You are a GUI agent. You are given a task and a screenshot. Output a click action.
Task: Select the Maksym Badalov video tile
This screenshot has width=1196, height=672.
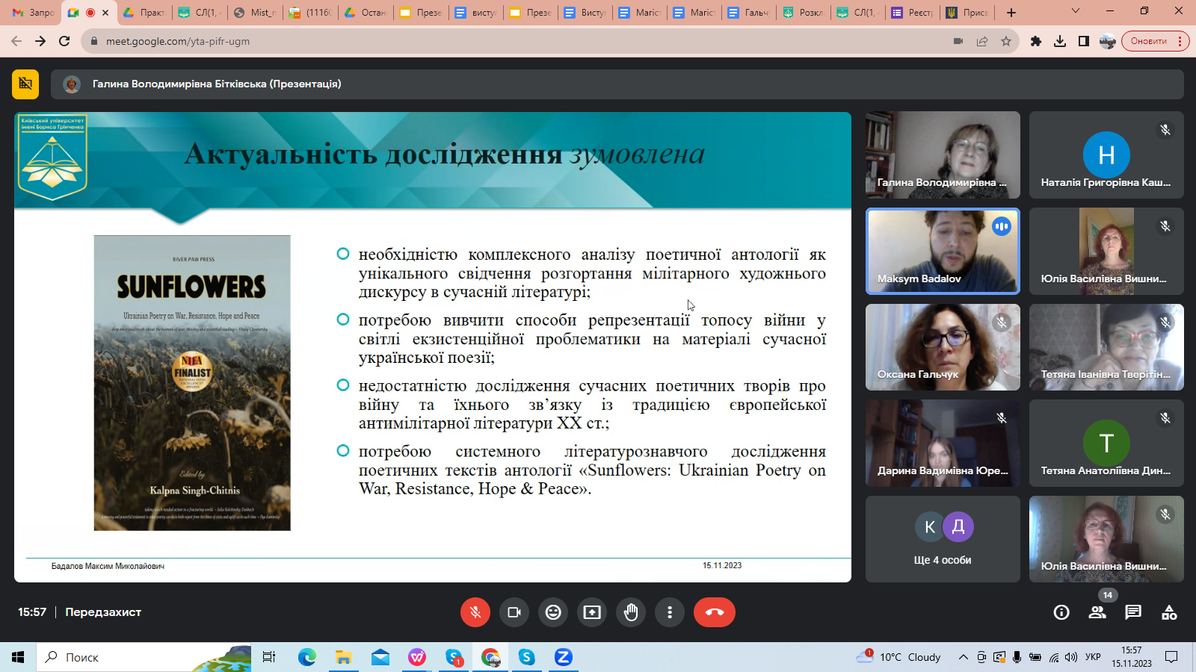(943, 251)
